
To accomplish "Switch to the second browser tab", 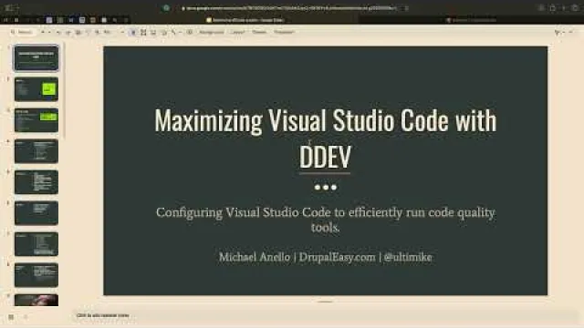I will pyautogui.click(x=472, y=20).
